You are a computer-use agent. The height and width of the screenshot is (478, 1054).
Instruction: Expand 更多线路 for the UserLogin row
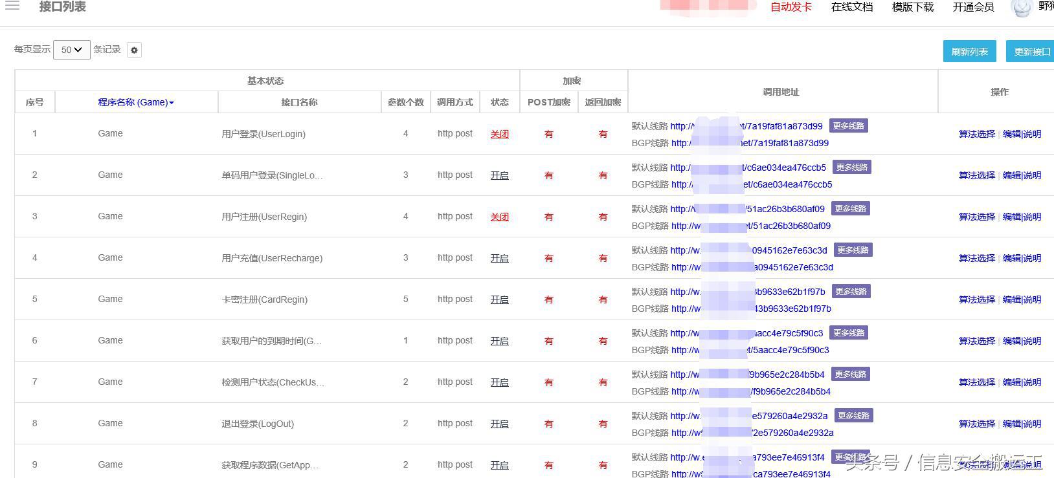coord(848,126)
